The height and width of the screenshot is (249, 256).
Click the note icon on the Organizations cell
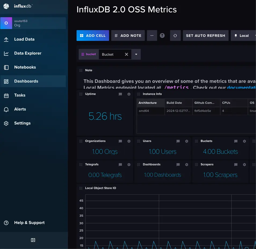point(120,141)
